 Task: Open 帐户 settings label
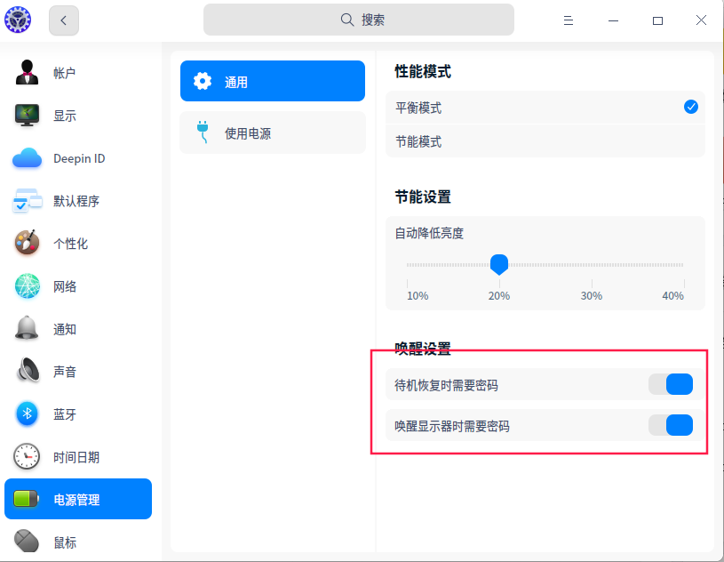[65, 73]
